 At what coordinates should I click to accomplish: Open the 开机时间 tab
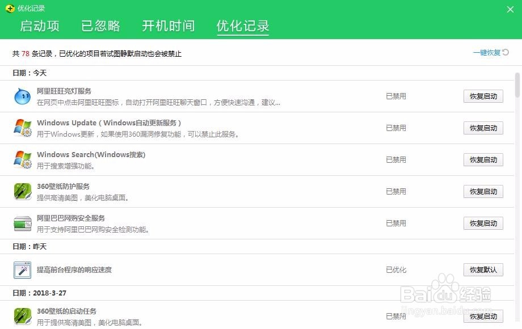tap(168, 26)
